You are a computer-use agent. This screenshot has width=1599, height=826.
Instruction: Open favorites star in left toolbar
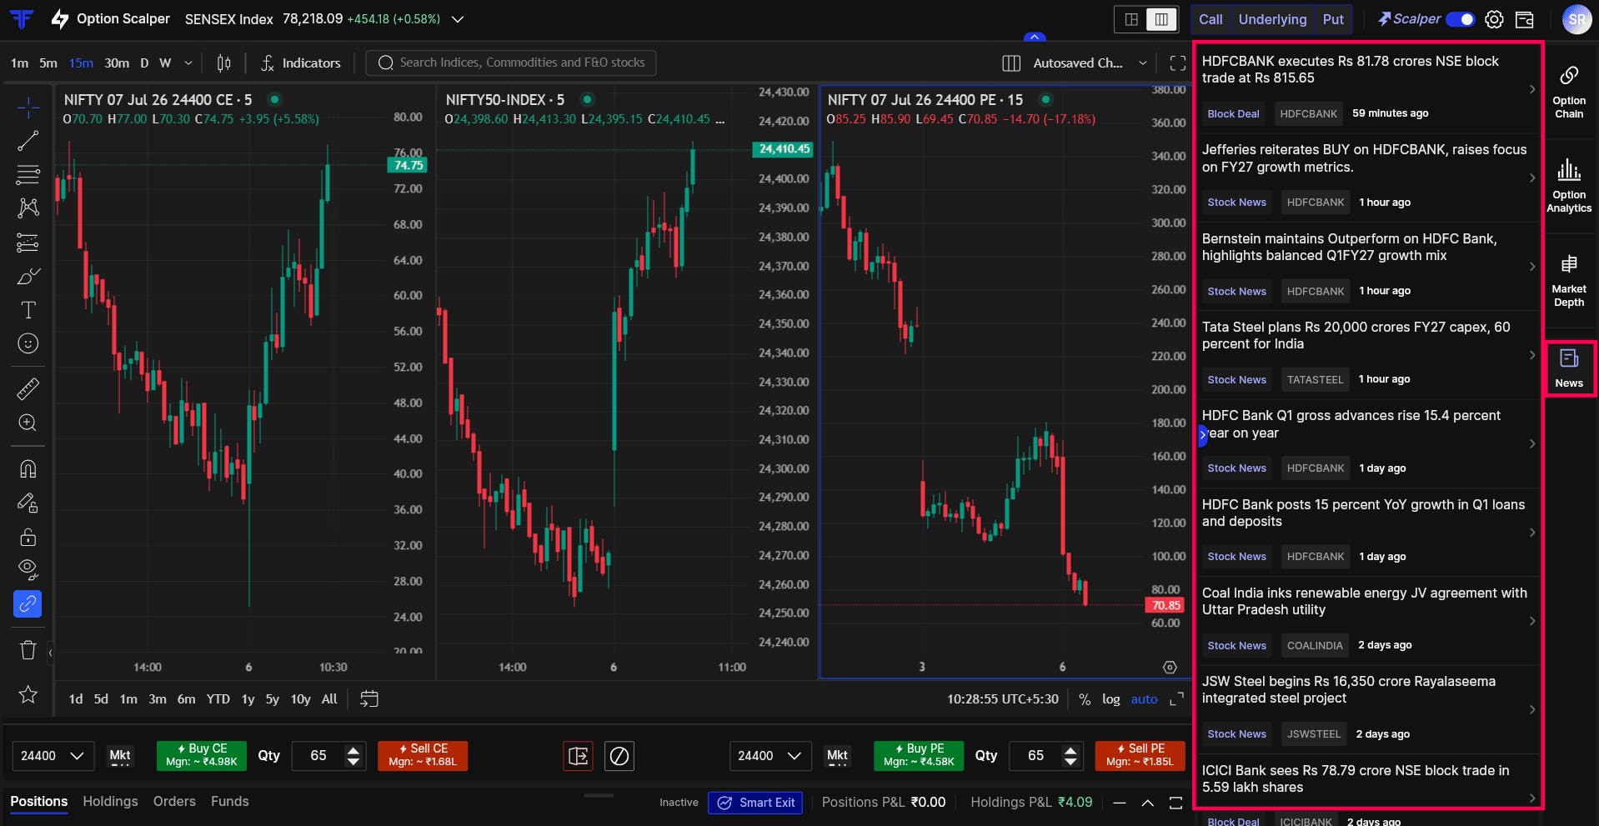[28, 694]
